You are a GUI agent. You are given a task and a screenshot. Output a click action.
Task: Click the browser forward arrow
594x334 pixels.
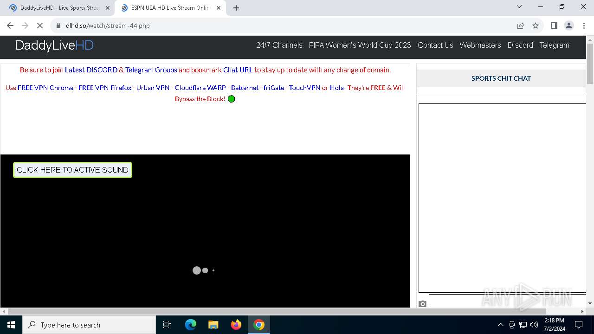[25, 26]
